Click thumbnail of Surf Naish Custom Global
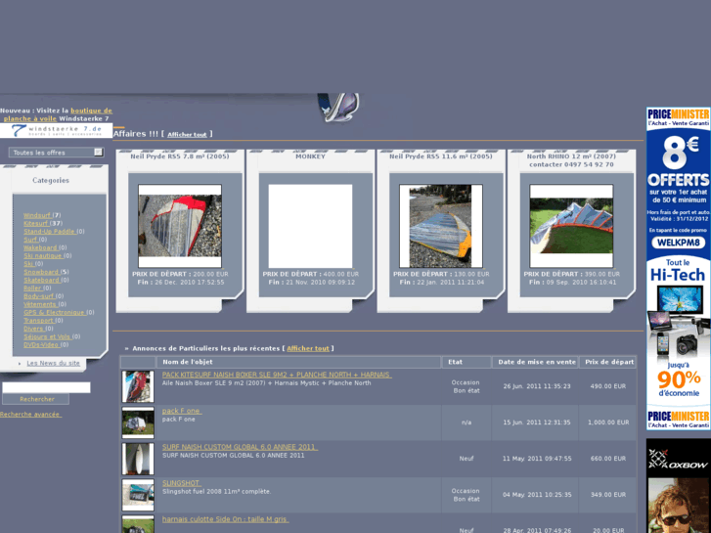The image size is (711, 533). pos(138,459)
